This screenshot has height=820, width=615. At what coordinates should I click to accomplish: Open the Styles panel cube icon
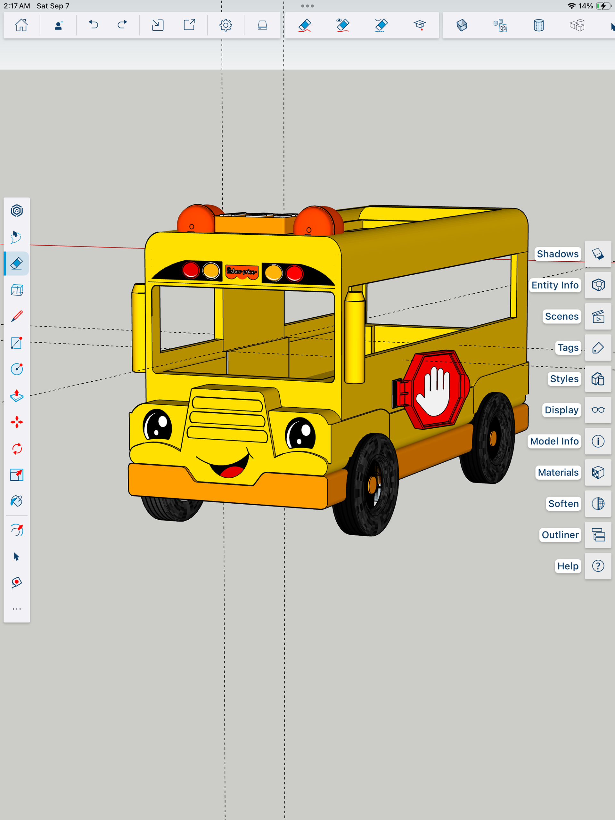click(598, 379)
